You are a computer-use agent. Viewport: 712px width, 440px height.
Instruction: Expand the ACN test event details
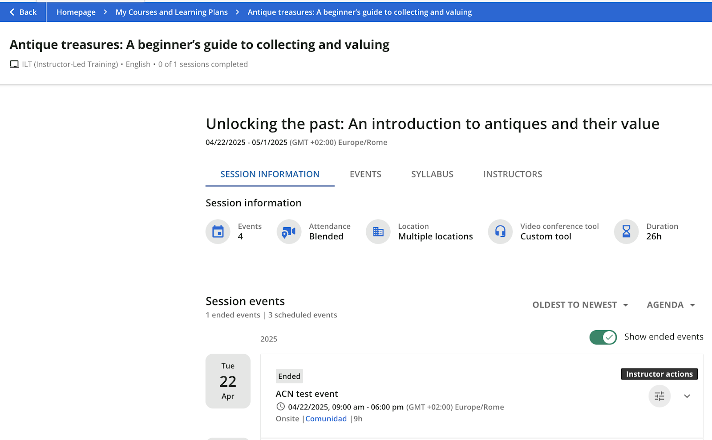[687, 396]
